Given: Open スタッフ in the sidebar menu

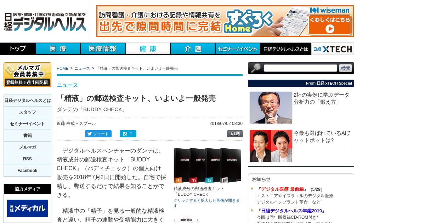Looking at the screenshot, I should [27, 112].
